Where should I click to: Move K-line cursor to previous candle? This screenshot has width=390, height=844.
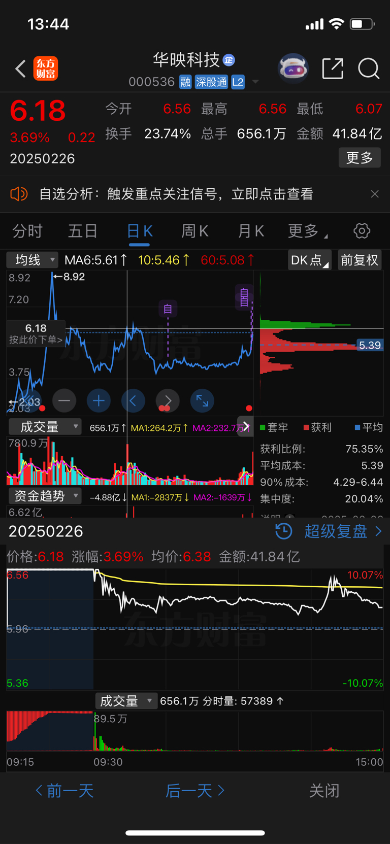click(x=133, y=401)
